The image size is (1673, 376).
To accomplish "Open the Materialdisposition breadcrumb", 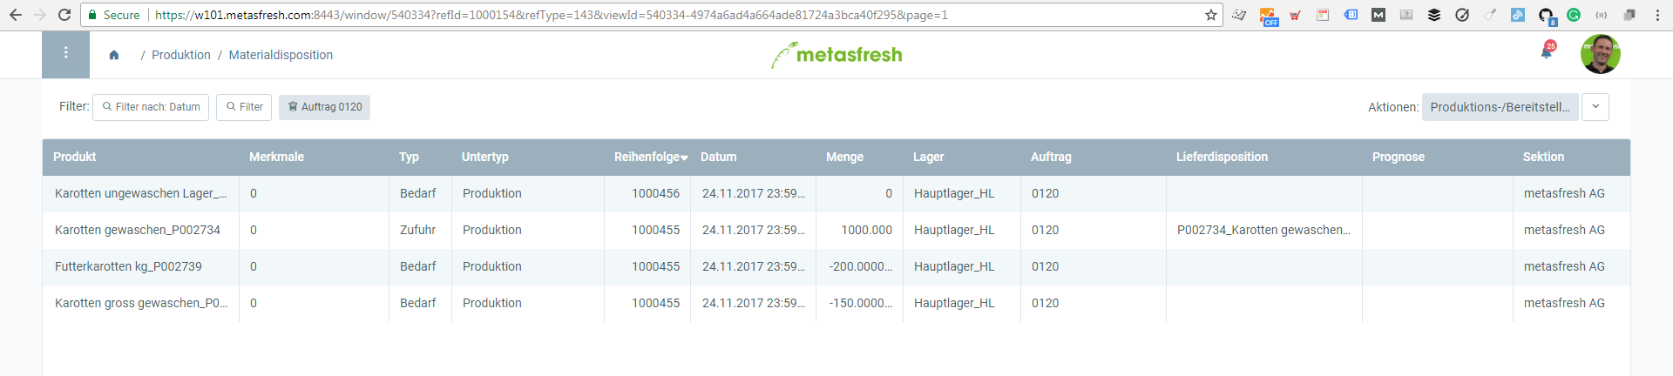I will click(x=281, y=55).
